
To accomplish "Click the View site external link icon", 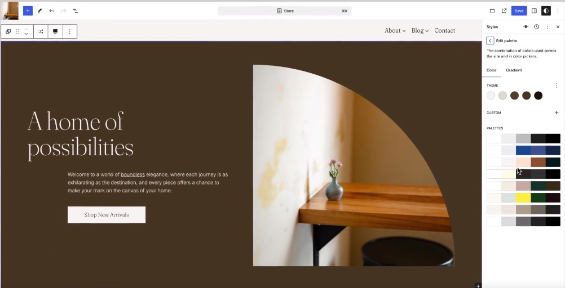I will pyautogui.click(x=504, y=11).
